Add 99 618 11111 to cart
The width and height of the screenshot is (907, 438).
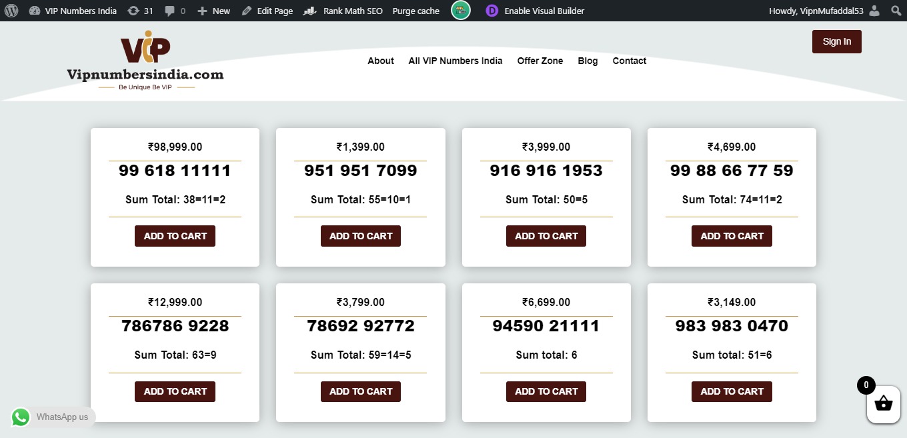click(x=175, y=236)
